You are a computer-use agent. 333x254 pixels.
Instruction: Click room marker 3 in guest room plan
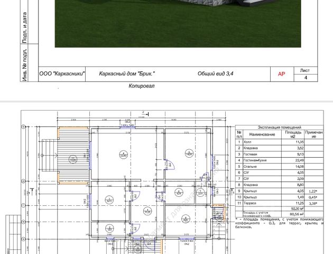(109, 199)
